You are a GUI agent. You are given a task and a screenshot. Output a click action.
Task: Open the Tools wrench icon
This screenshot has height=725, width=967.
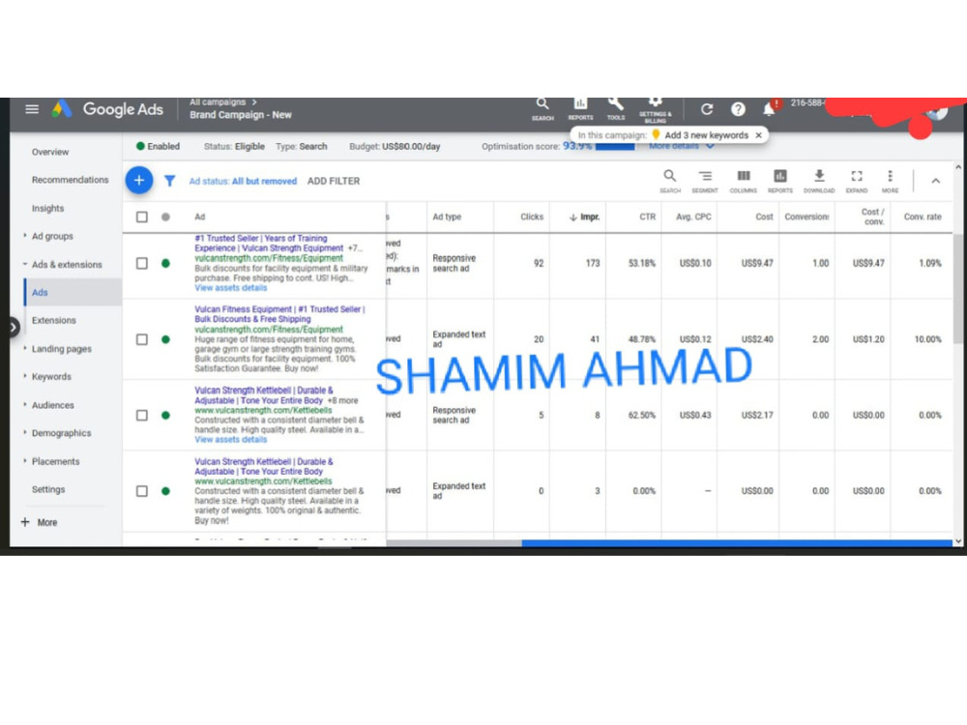(x=615, y=108)
